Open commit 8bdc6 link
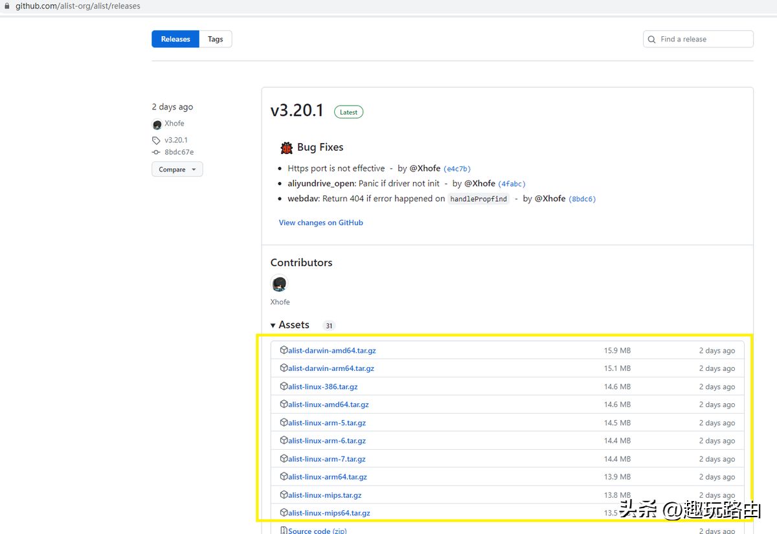Screen dimensions: 777x534 pyautogui.click(x=582, y=199)
